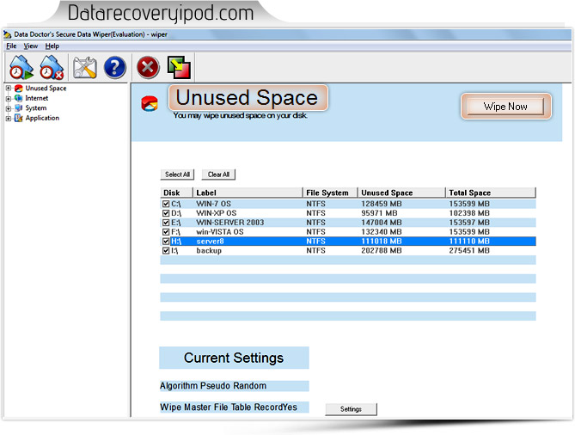Sort by the Disk column header

(x=176, y=193)
